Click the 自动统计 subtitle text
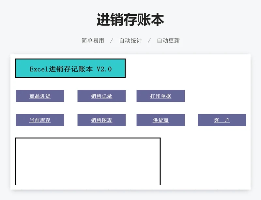This screenshot has height=200, width=261. pyautogui.click(x=130, y=41)
